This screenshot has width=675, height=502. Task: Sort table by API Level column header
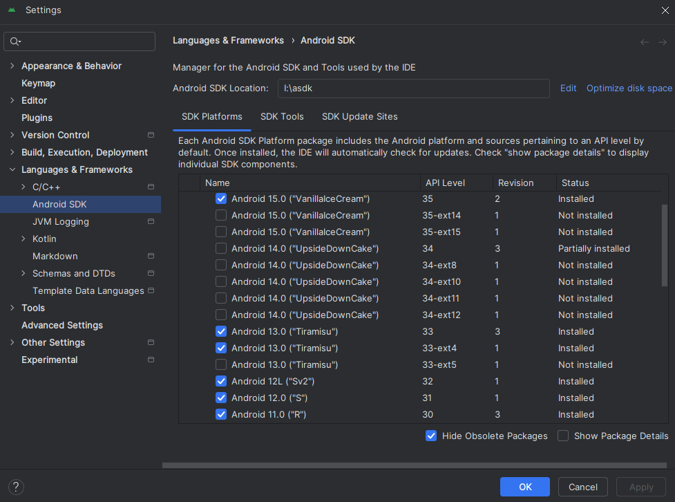click(x=456, y=183)
